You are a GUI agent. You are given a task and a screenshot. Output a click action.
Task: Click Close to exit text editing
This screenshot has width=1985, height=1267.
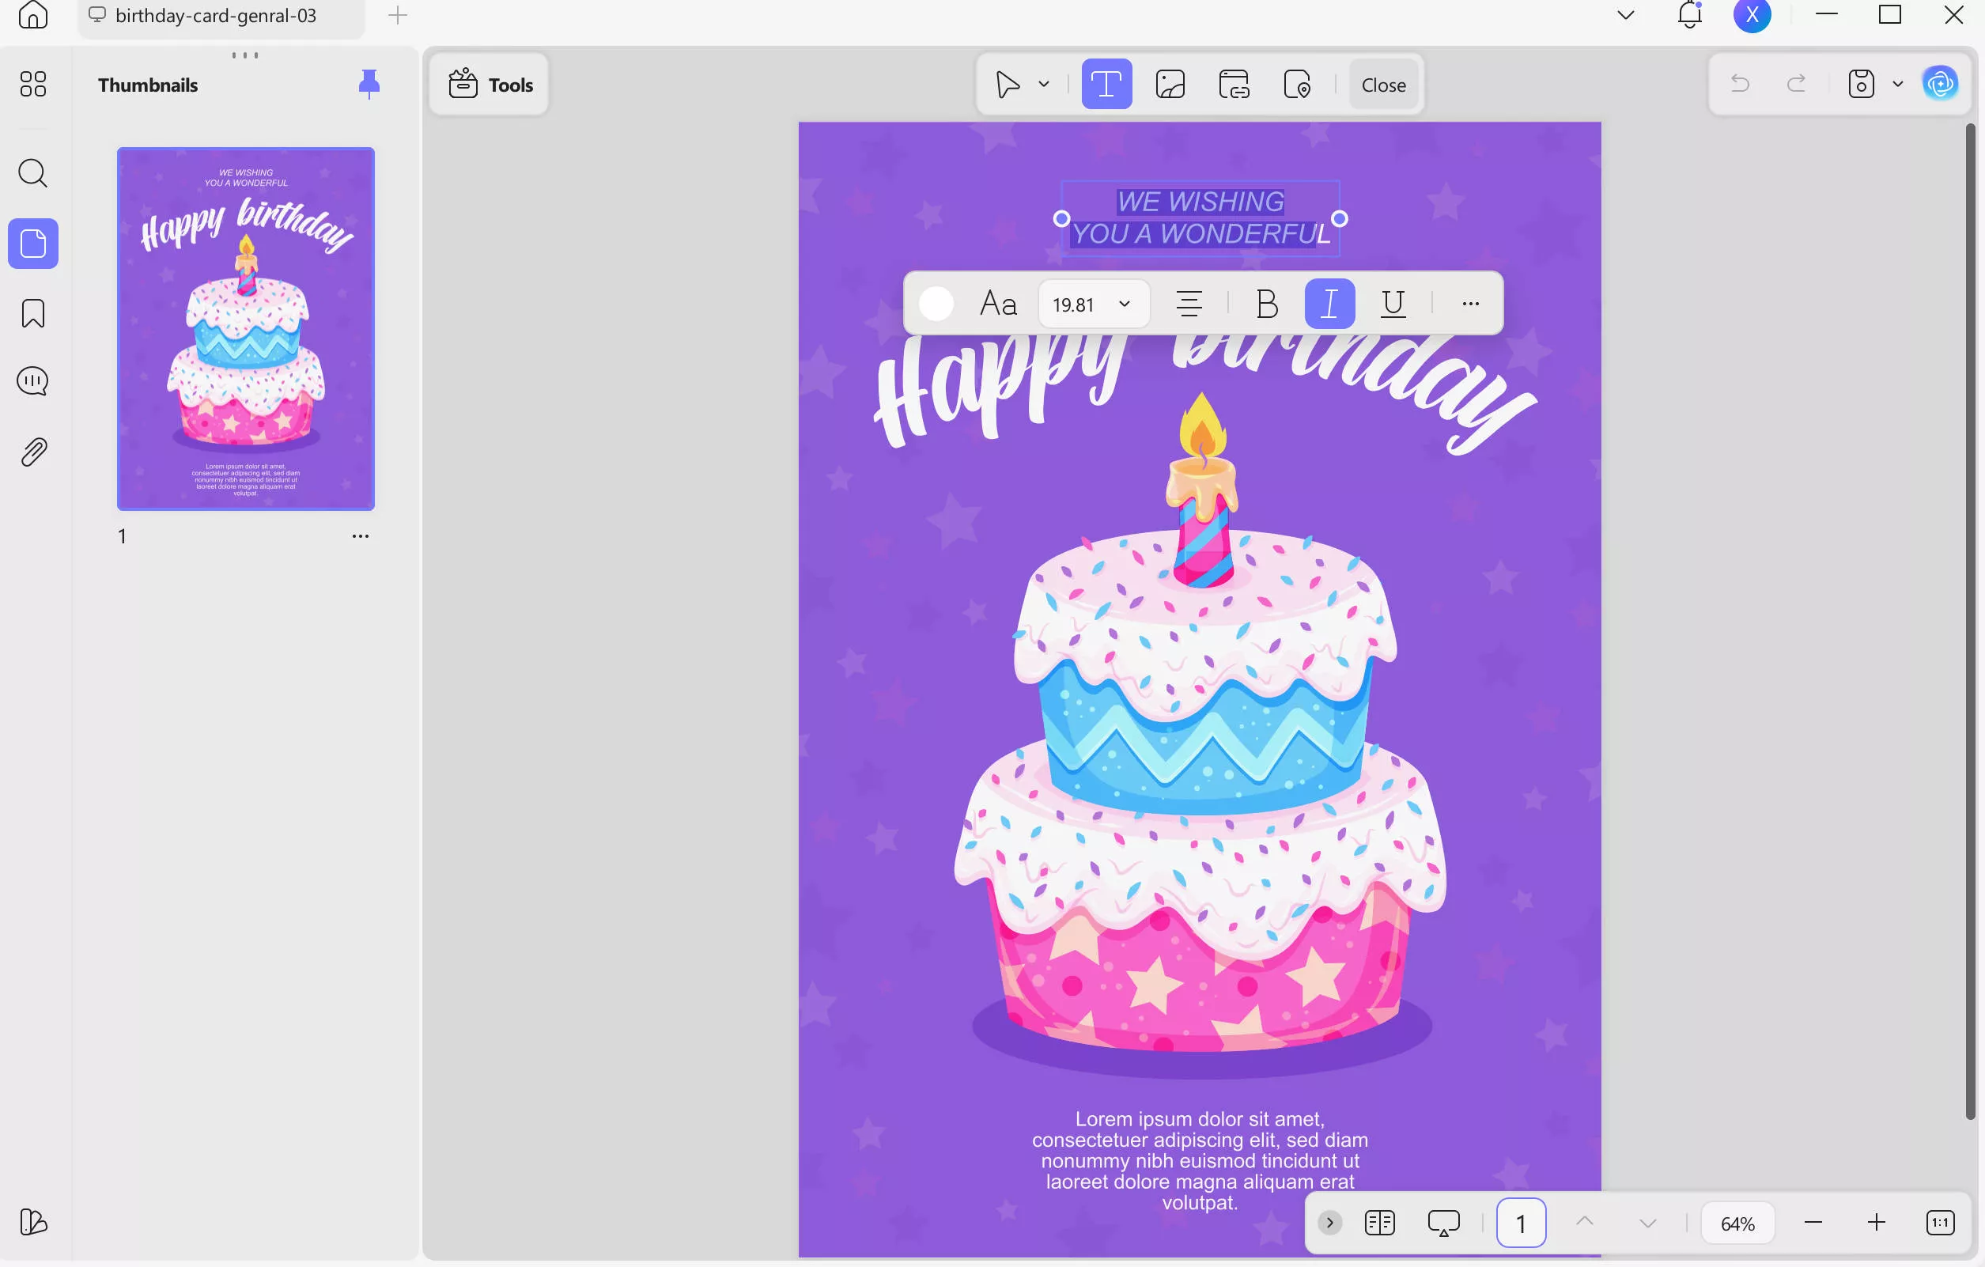1382,84
